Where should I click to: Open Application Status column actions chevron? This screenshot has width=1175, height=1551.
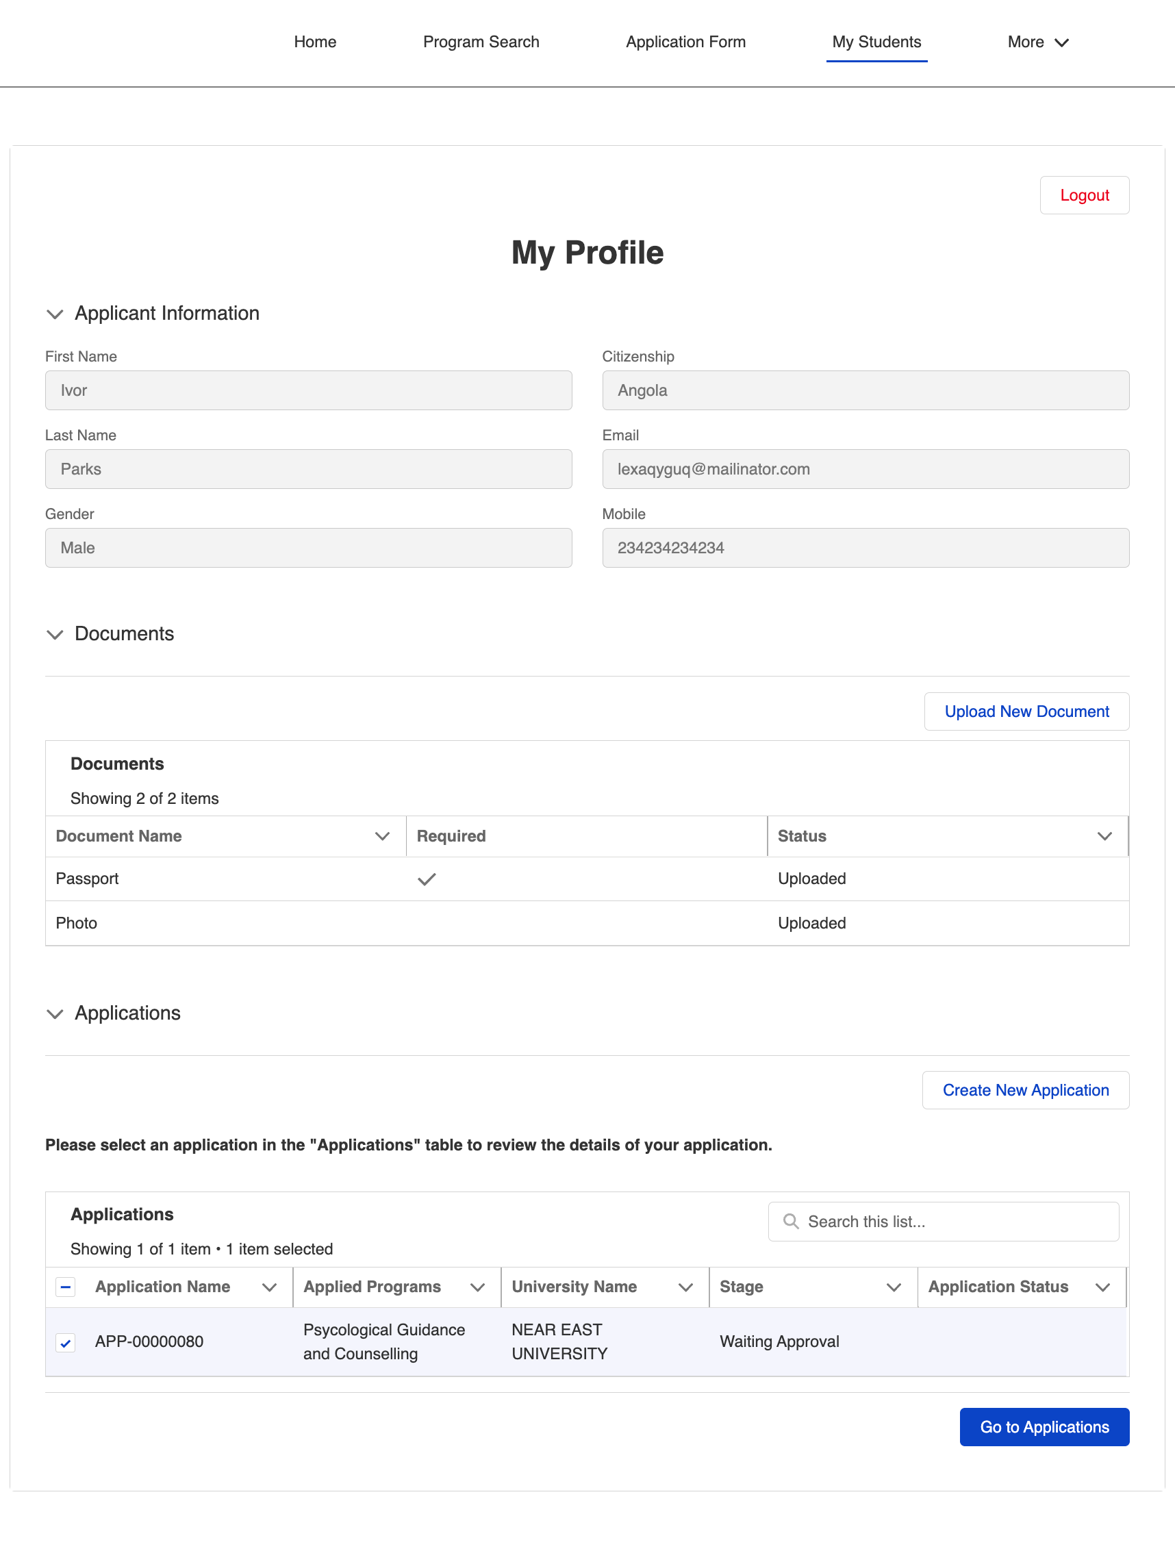point(1102,1287)
